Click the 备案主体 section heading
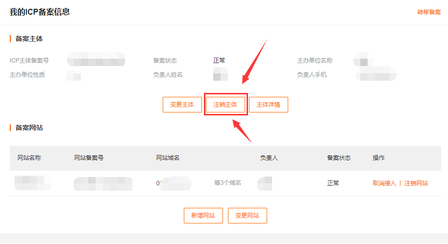Viewport: 448px width, 244px height. pyautogui.click(x=29, y=39)
